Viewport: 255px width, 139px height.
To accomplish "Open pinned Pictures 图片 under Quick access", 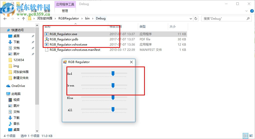I will pyautogui.click(x=16, y=54).
